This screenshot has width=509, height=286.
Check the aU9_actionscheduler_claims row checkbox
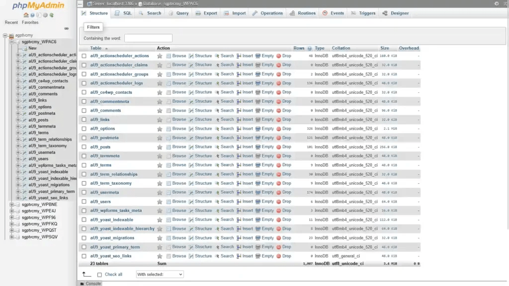pyautogui.click(x=84, y=65)
